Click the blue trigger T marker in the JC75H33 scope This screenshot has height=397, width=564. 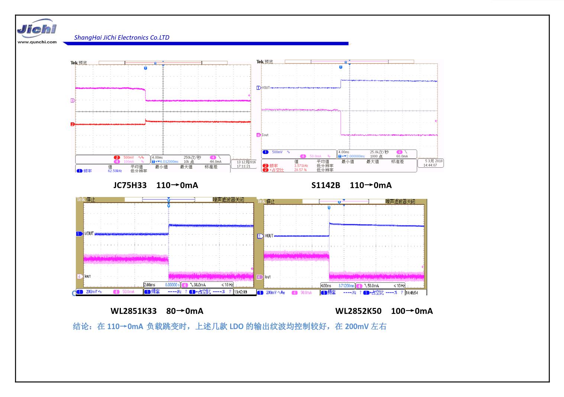click(145, 68)
